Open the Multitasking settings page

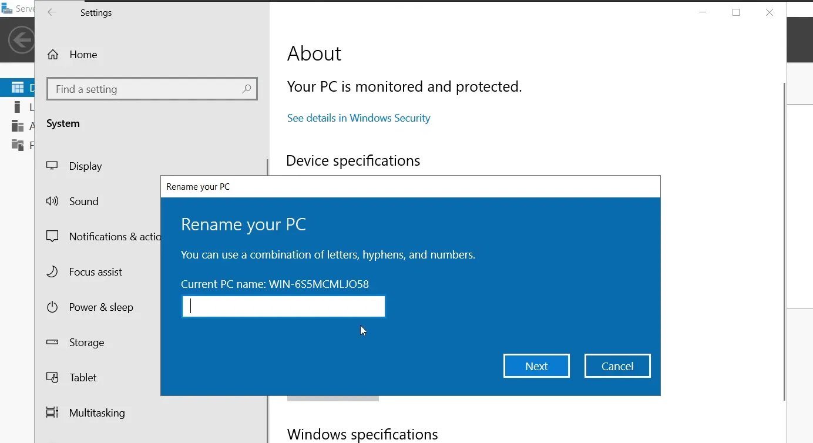[x=97, y=413]
